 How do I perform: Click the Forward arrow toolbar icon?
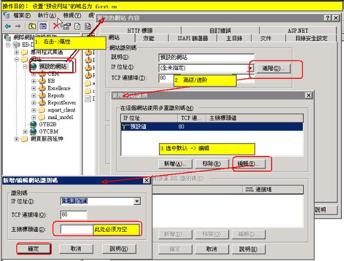coord(18,26)
